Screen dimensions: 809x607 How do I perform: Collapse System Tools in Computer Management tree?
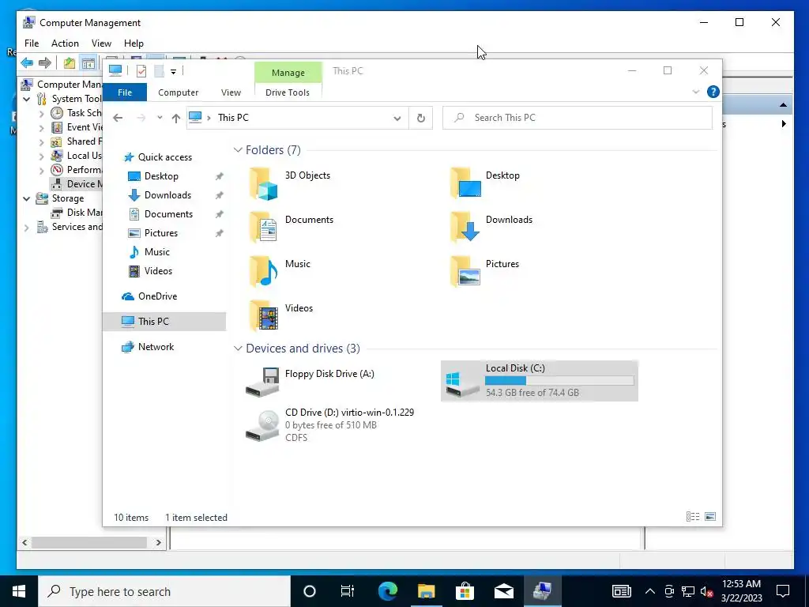[x=26, y=99]
